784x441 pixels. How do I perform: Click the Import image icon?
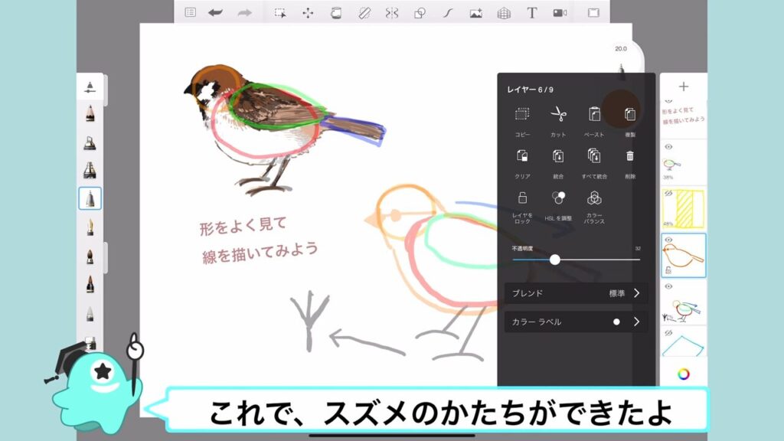coord(475,12)
